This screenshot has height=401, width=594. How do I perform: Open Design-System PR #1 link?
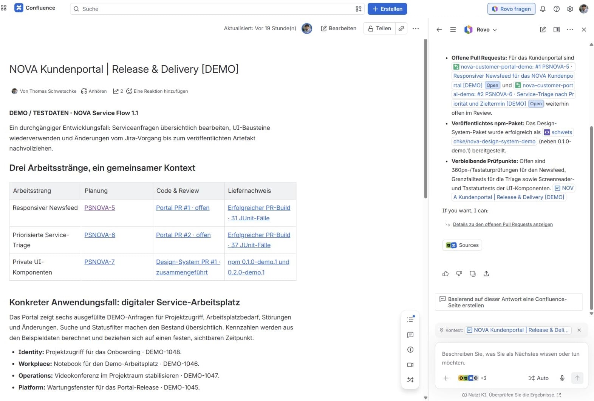pyautogui.click(x=188, y=267)
